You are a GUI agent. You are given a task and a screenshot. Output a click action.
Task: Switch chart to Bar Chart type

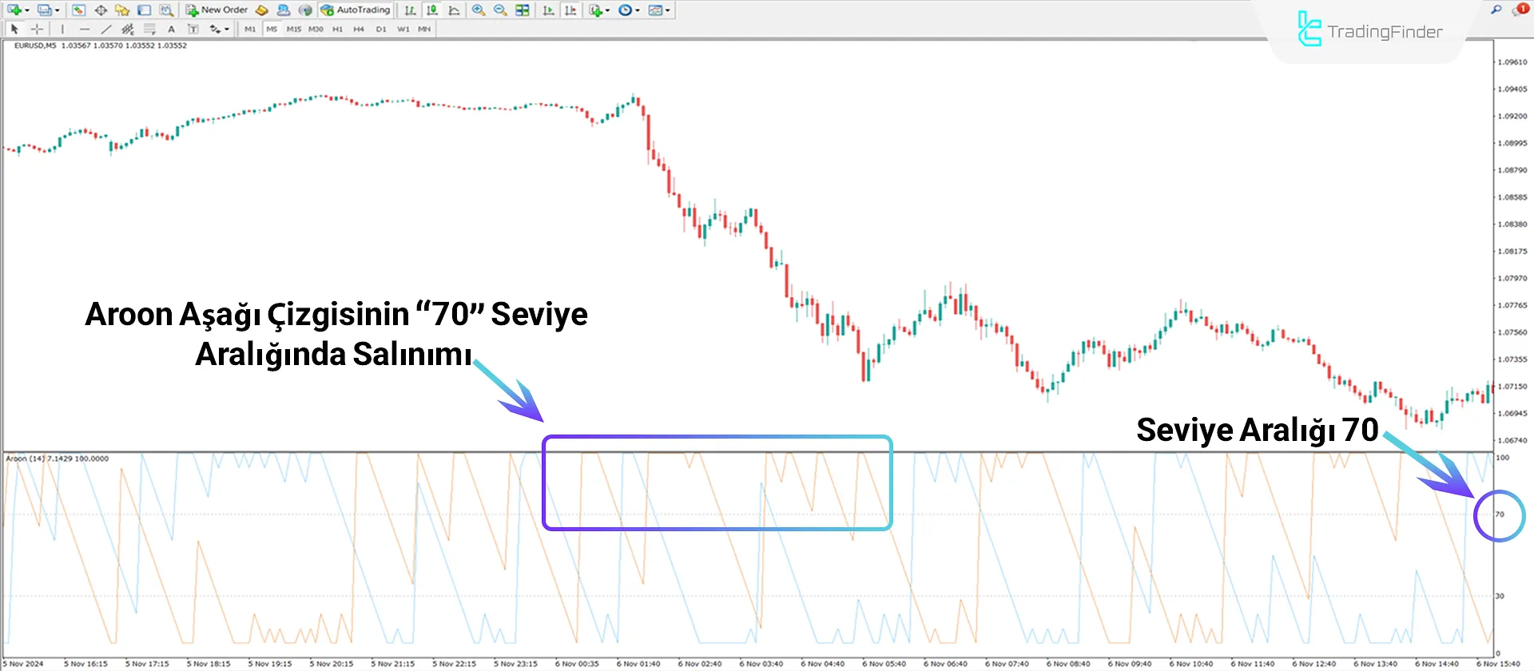(410, 10)
